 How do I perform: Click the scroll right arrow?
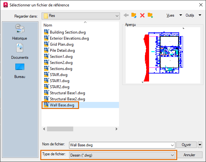pos(116,129)
